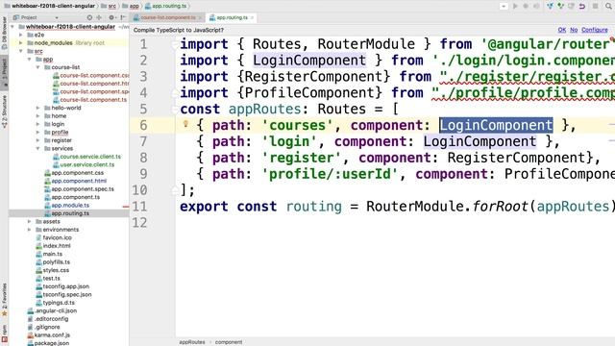Click the hide Project panel icon
The image size is (615, 346).
(x=123, y=17)
